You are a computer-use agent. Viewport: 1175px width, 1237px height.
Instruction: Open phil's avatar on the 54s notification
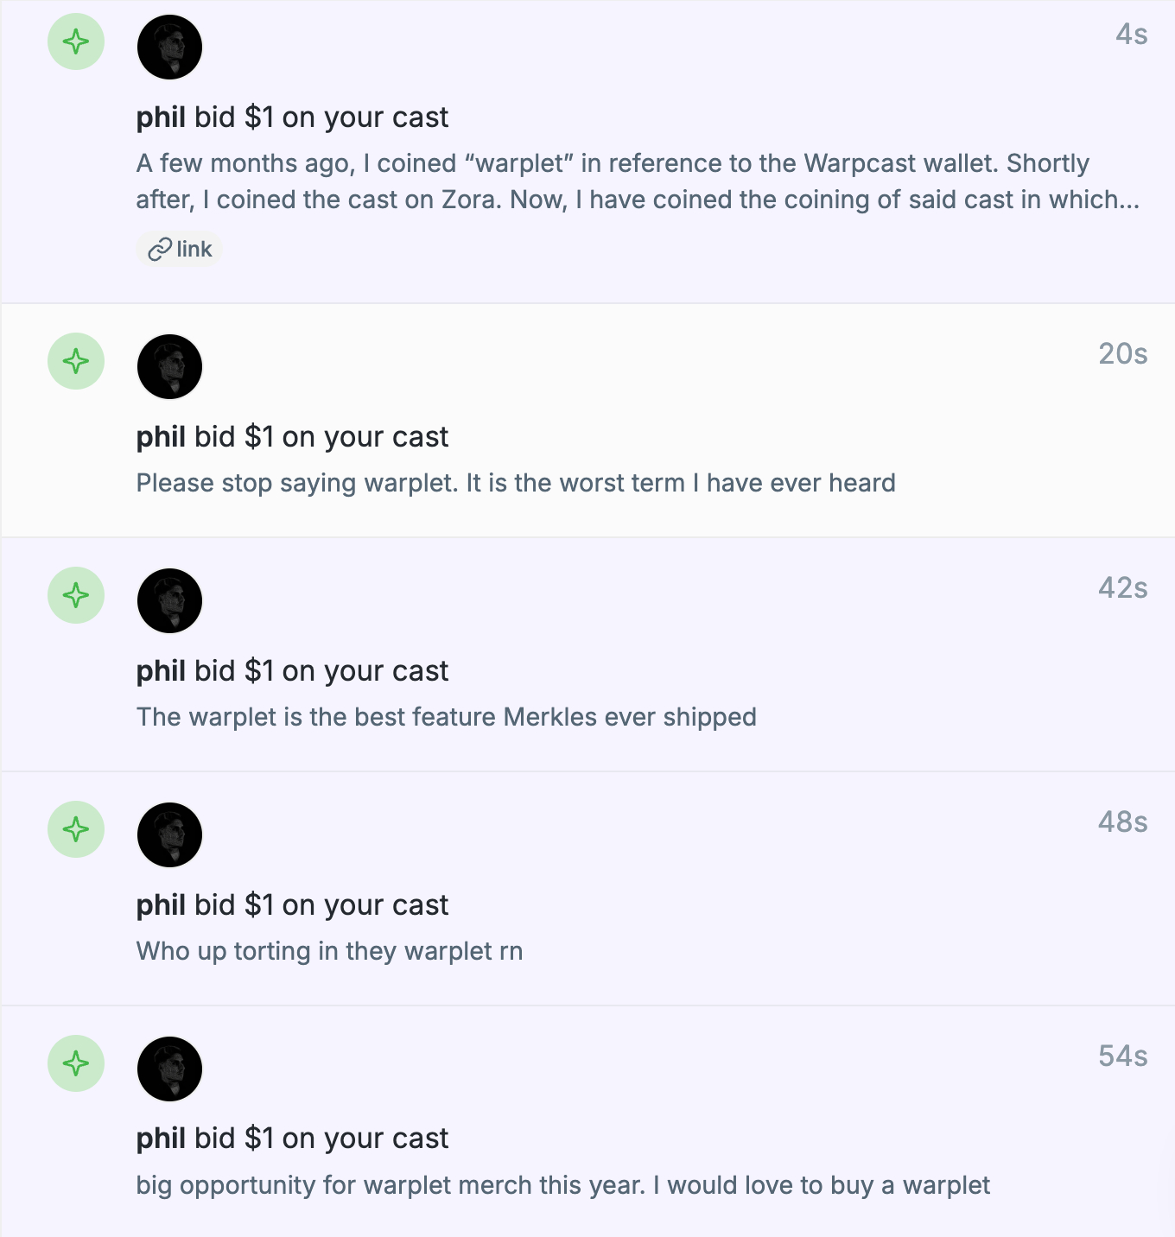pyautogui.click(x=169, y=1069)
